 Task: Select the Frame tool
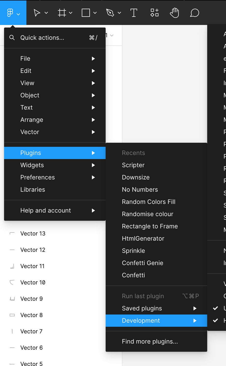pos(62,13)
